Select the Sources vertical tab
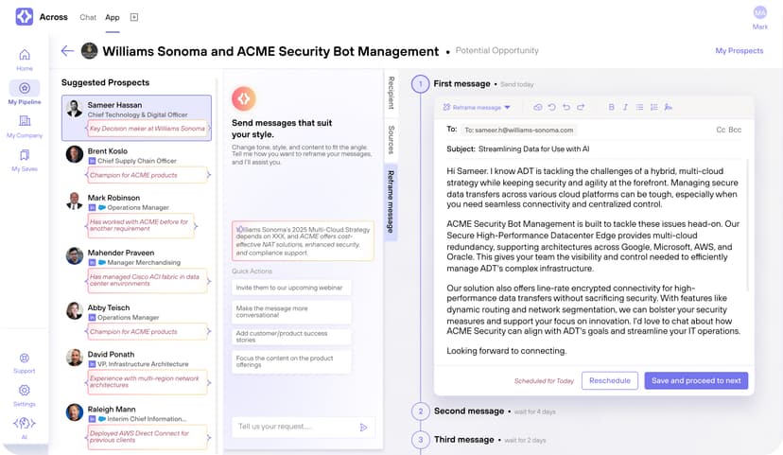The image size is (783, 455). tap(391, 139)
